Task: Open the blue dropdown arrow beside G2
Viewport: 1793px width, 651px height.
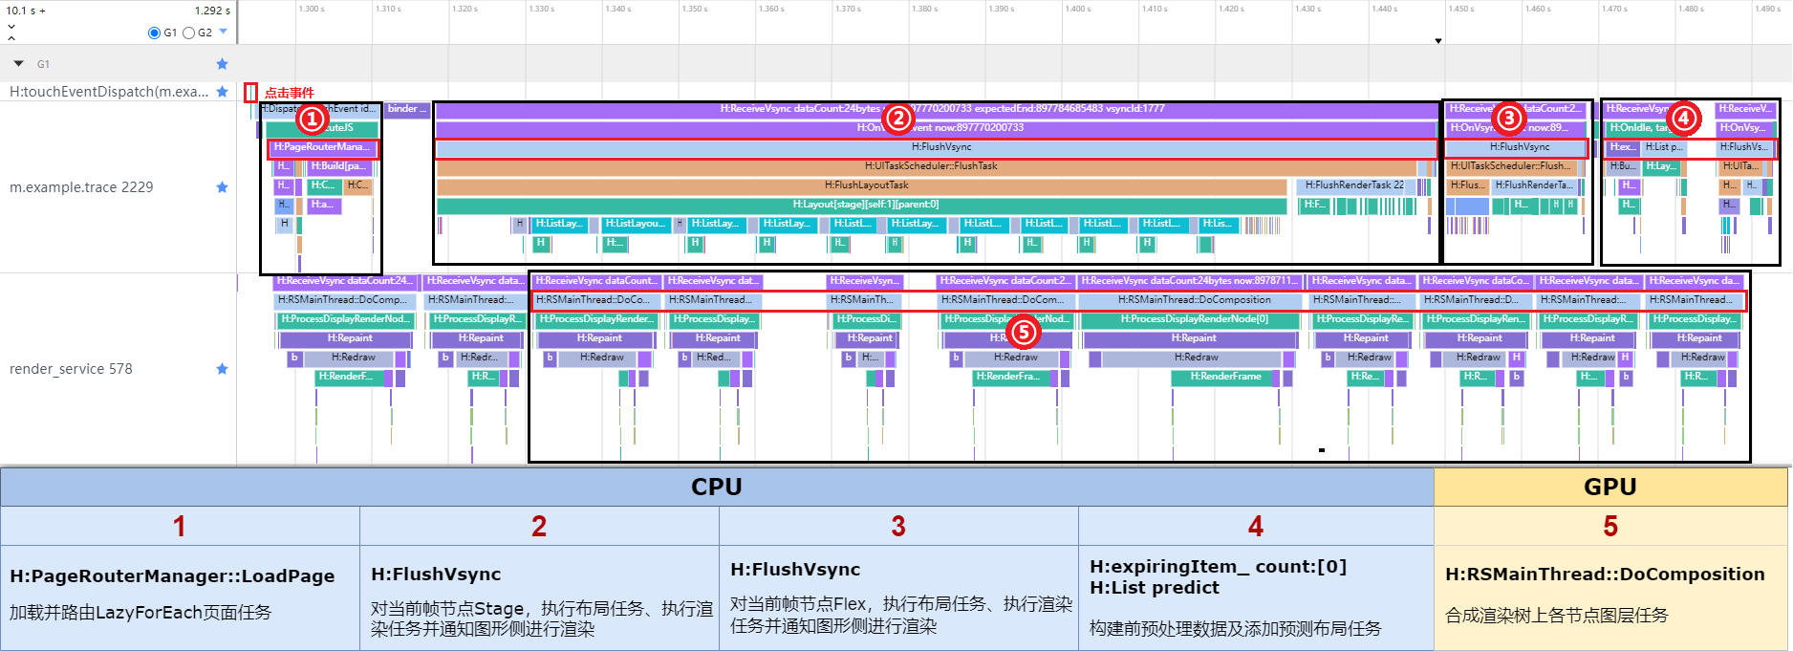Action: point(224,32)
